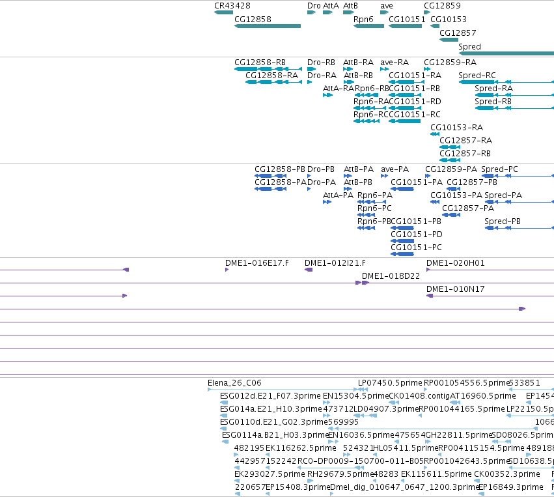
Task: Select the Spred-PB protein label
Action: point(503,221)
